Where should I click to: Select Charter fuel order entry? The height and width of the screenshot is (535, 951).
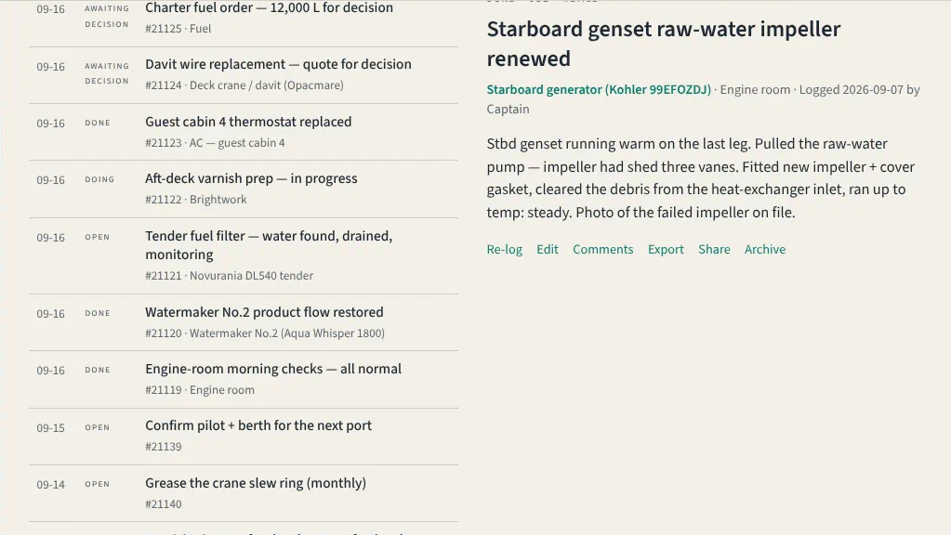point(244,19)
